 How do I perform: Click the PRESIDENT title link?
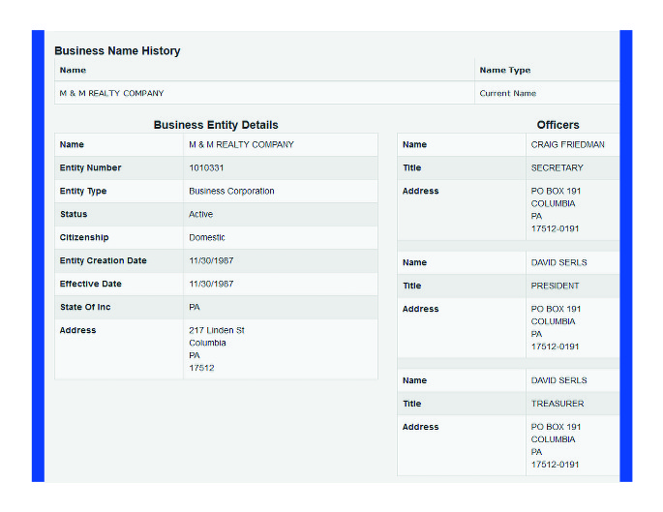click(555, 286)
